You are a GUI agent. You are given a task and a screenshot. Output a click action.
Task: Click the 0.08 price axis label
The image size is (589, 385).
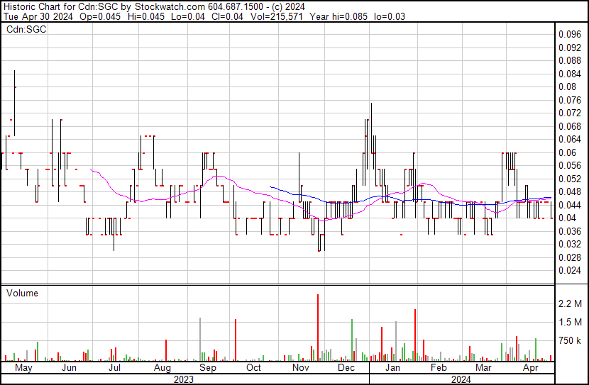pyautogui.click(x=567, y=87)
